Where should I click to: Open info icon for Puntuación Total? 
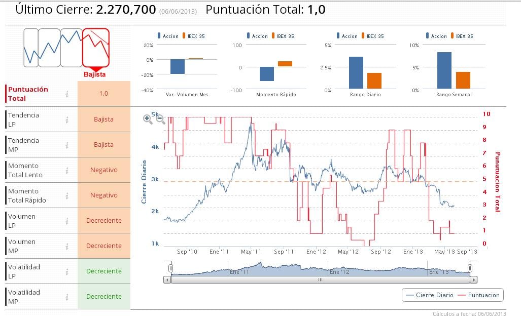(x=67, y=94)
